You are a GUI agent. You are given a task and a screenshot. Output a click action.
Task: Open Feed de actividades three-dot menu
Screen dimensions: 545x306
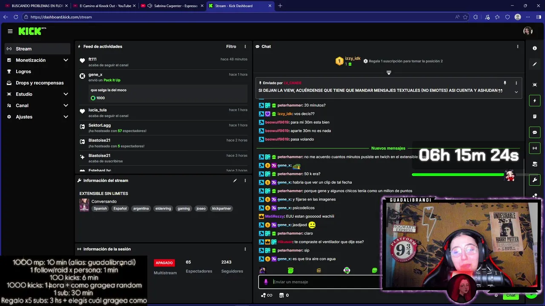[245, 46]
